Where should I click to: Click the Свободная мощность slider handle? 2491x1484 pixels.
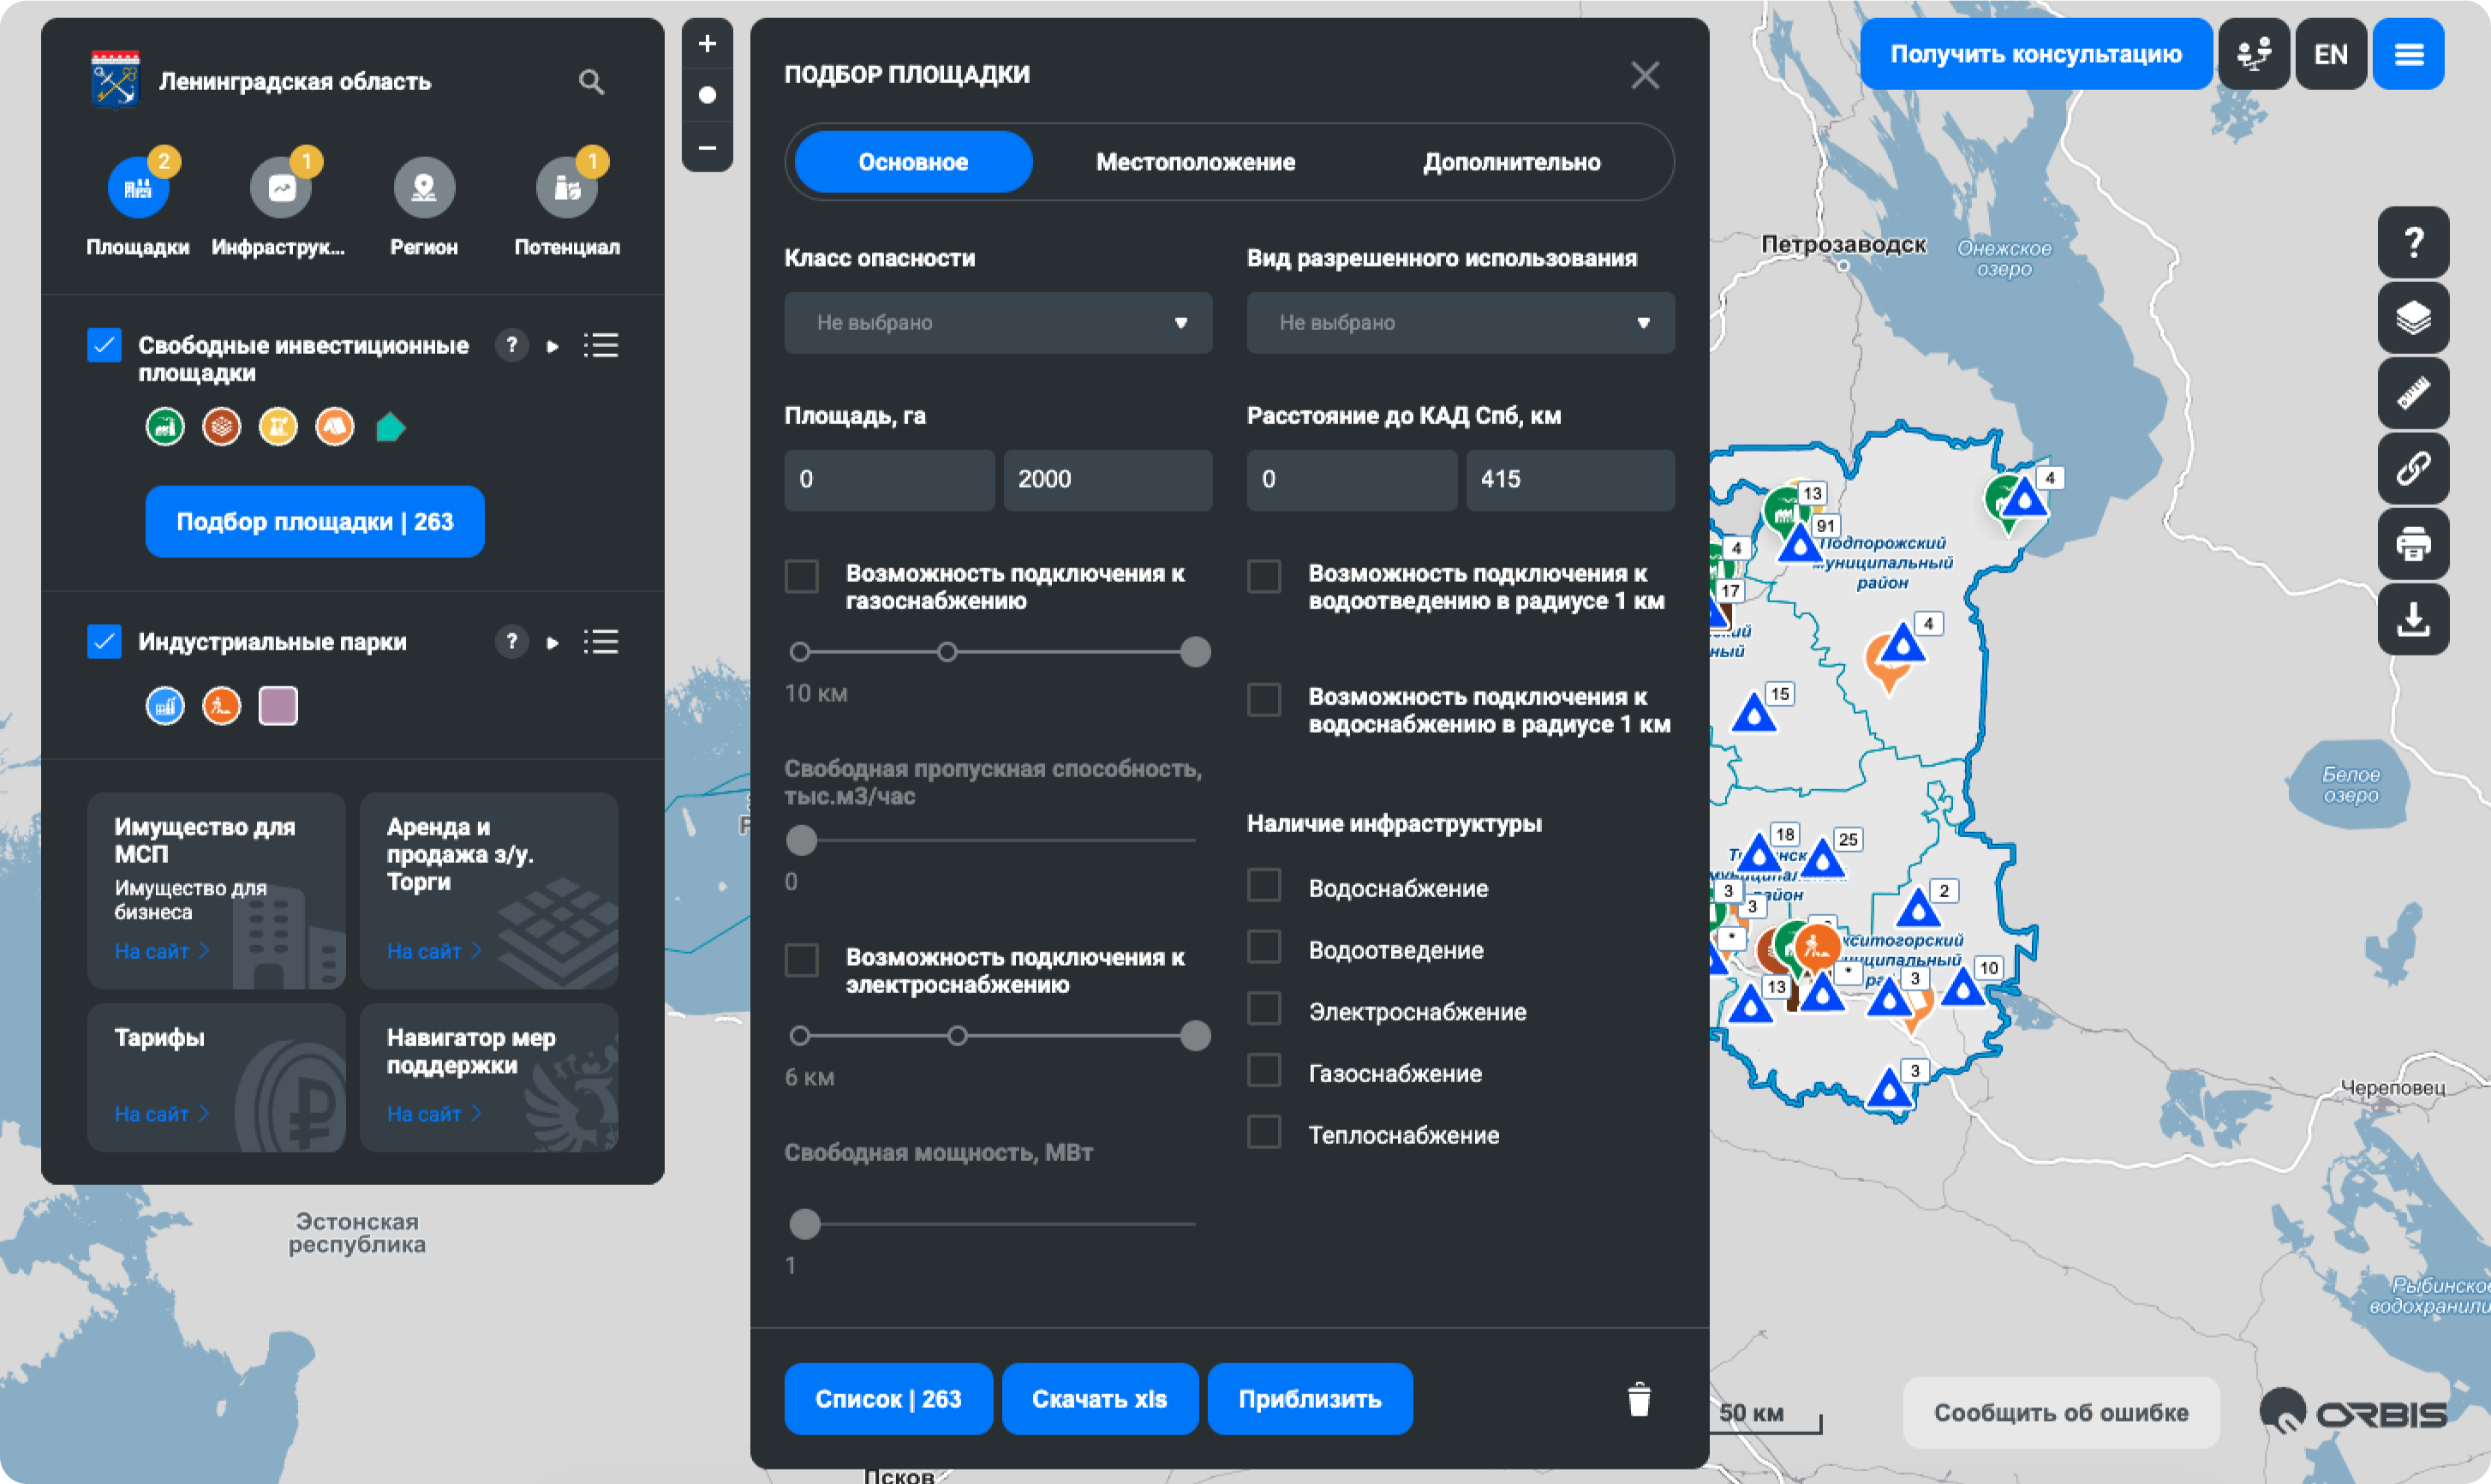pyautogui.click(x=804, y=1224)
